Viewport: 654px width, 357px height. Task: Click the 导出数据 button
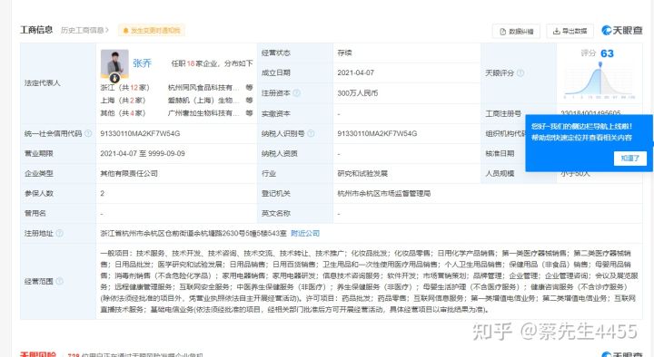click(x=570, y=31)
